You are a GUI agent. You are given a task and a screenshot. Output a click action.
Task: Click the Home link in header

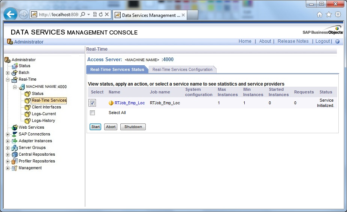coord(245,41)
